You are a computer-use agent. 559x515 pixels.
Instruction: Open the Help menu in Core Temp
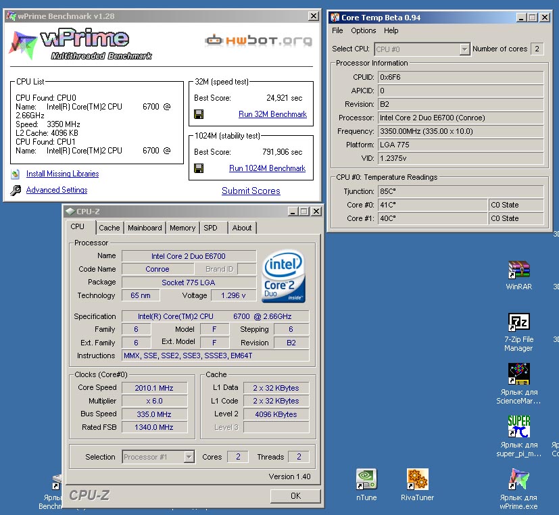391,30
